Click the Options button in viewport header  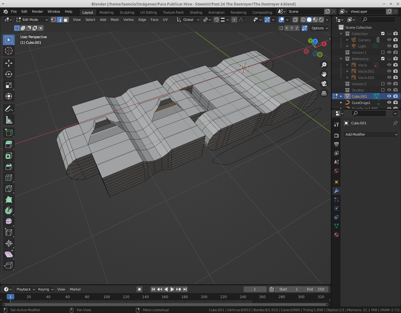tap(319, 28)
